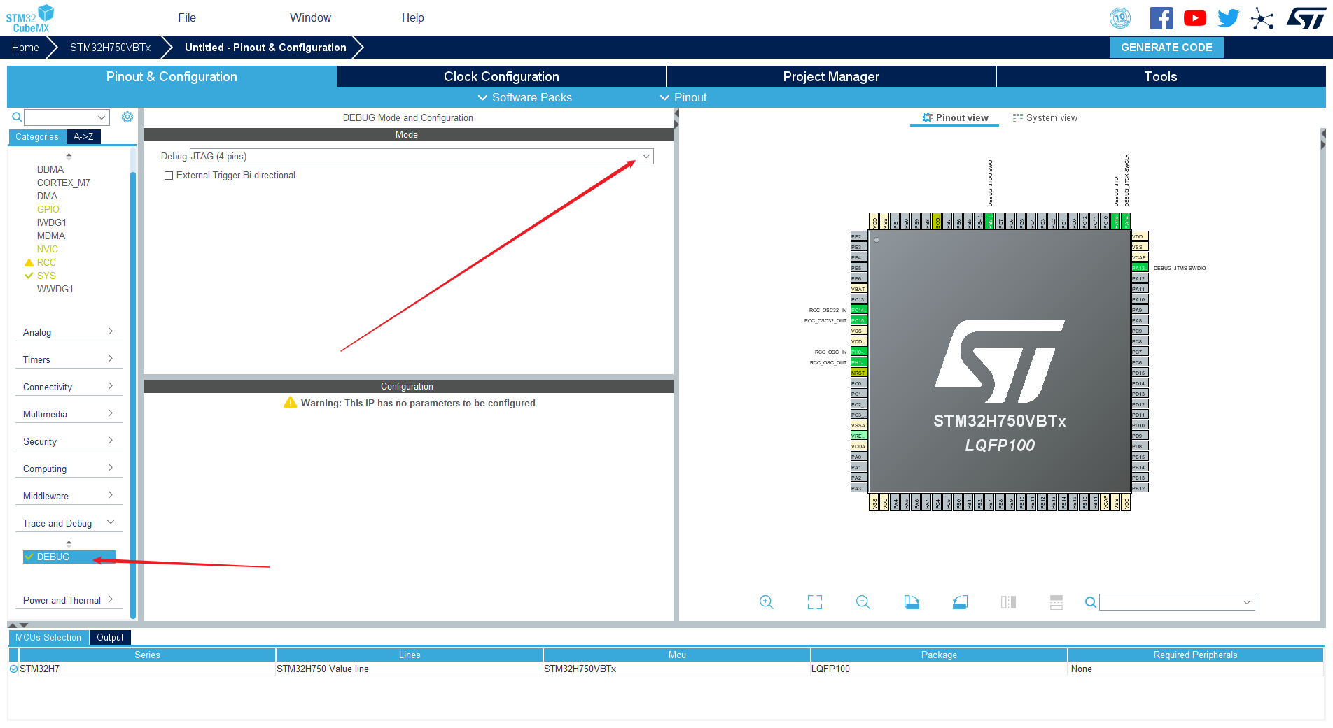Click the ST logo icon
The image size is (1333, 728).
1306,18
